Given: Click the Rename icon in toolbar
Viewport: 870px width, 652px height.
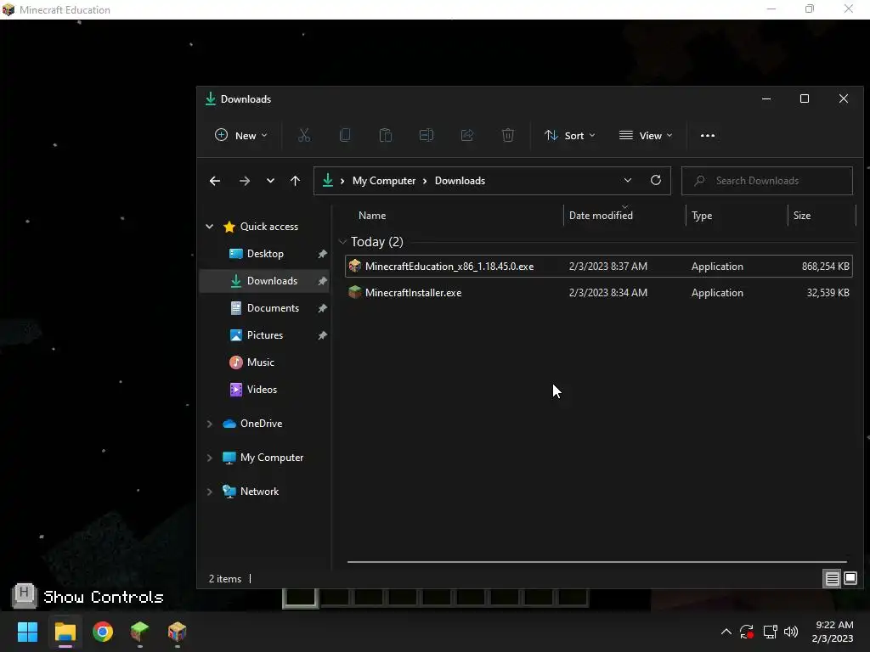Looking at the screenshot, I should click(x=427, y=135).
